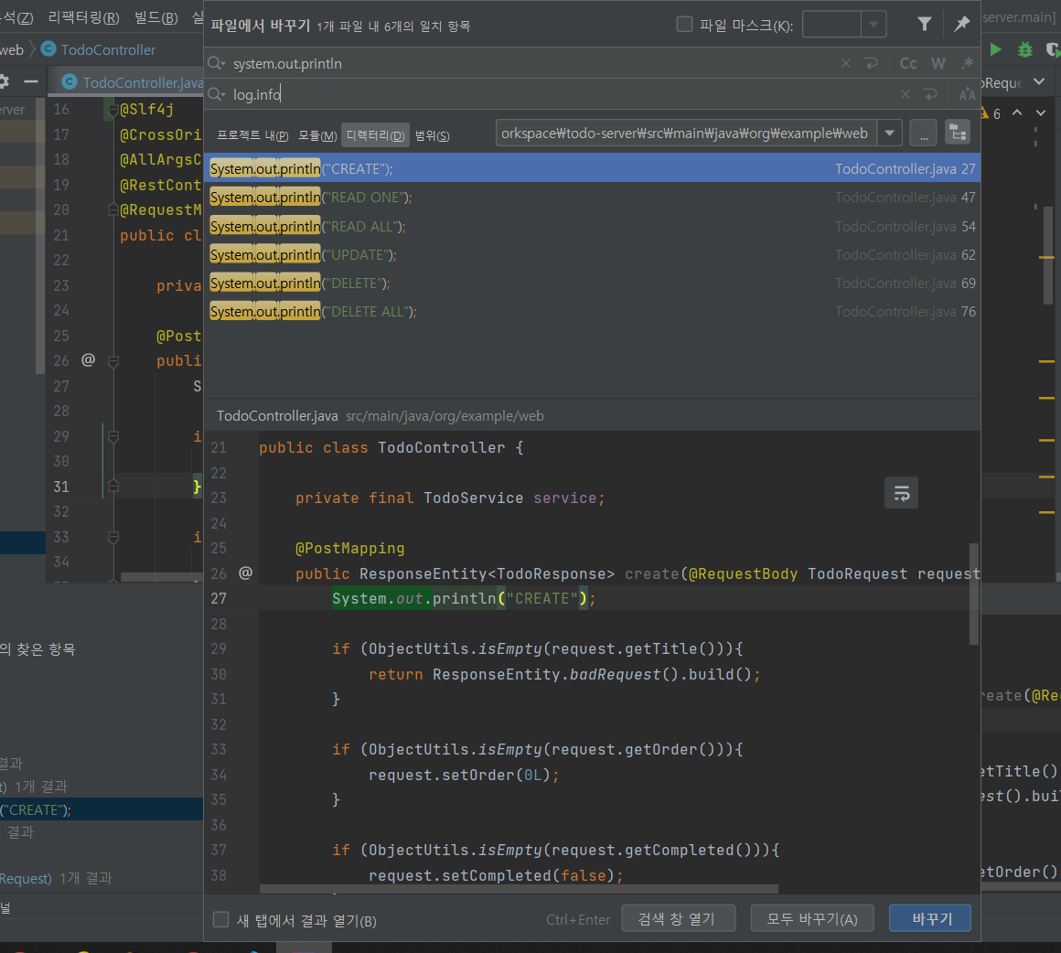Viewport: 1061px width, 953px height.
Task: Click the @ gutter icon at editor line 26
Action: point(88,359)
